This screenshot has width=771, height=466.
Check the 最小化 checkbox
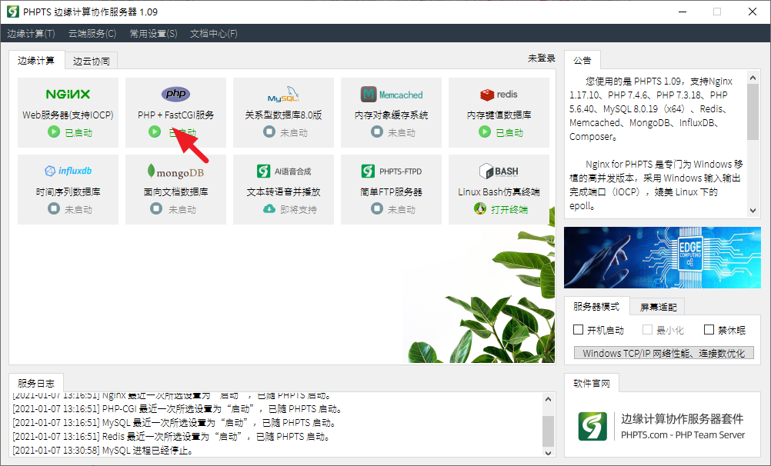[x=647, y=329]
